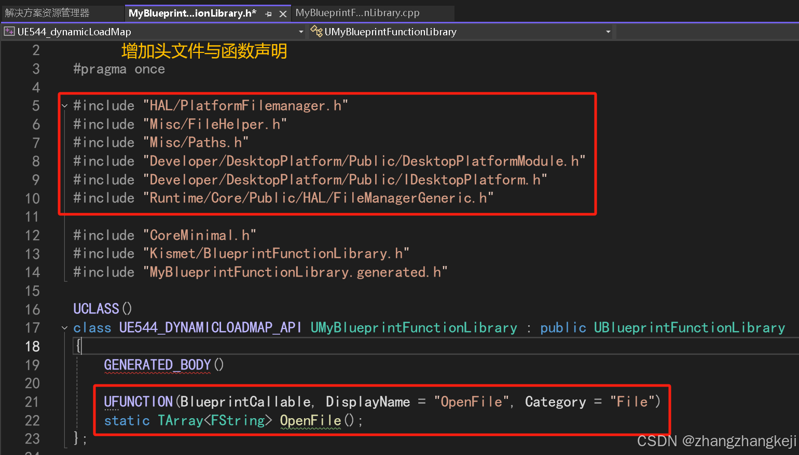Screen dimensions: 799x455
Task: Click the "HAL/PlatformFilemanager.h" include
Action: 245,106
